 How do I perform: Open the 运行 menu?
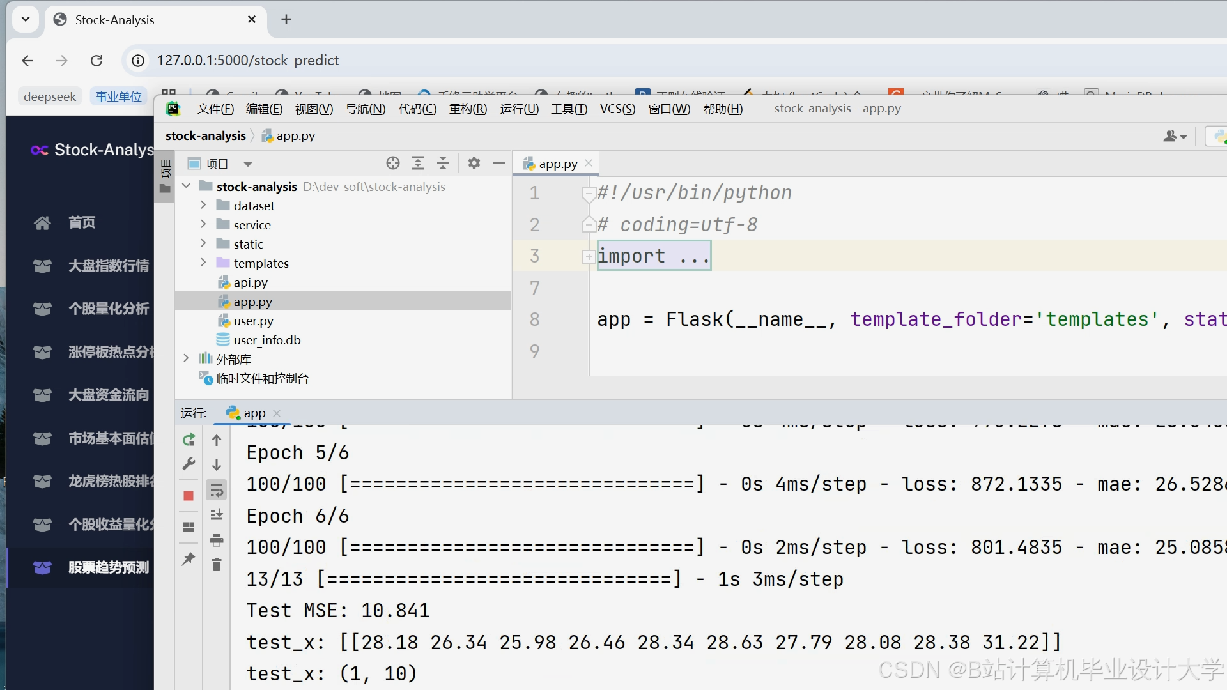pyautogui.click(x=519, y=109)
